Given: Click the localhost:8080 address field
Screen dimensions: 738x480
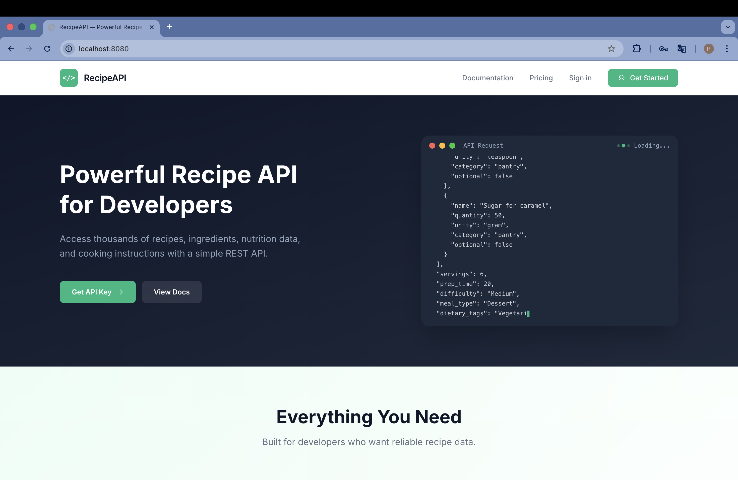Looking at the screenshot, I should [310, 49].
